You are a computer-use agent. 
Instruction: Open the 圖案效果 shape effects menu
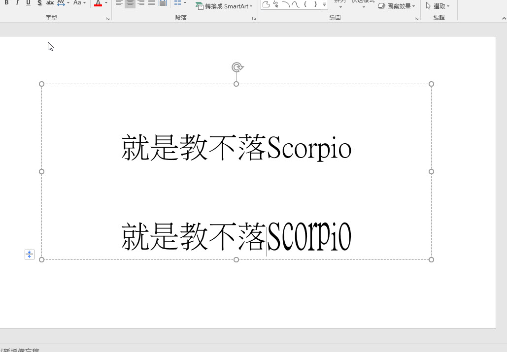click(x=397, y=6)
